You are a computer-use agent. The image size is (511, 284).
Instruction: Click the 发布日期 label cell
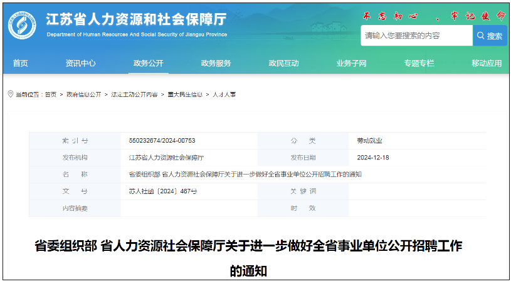point(303,158)
